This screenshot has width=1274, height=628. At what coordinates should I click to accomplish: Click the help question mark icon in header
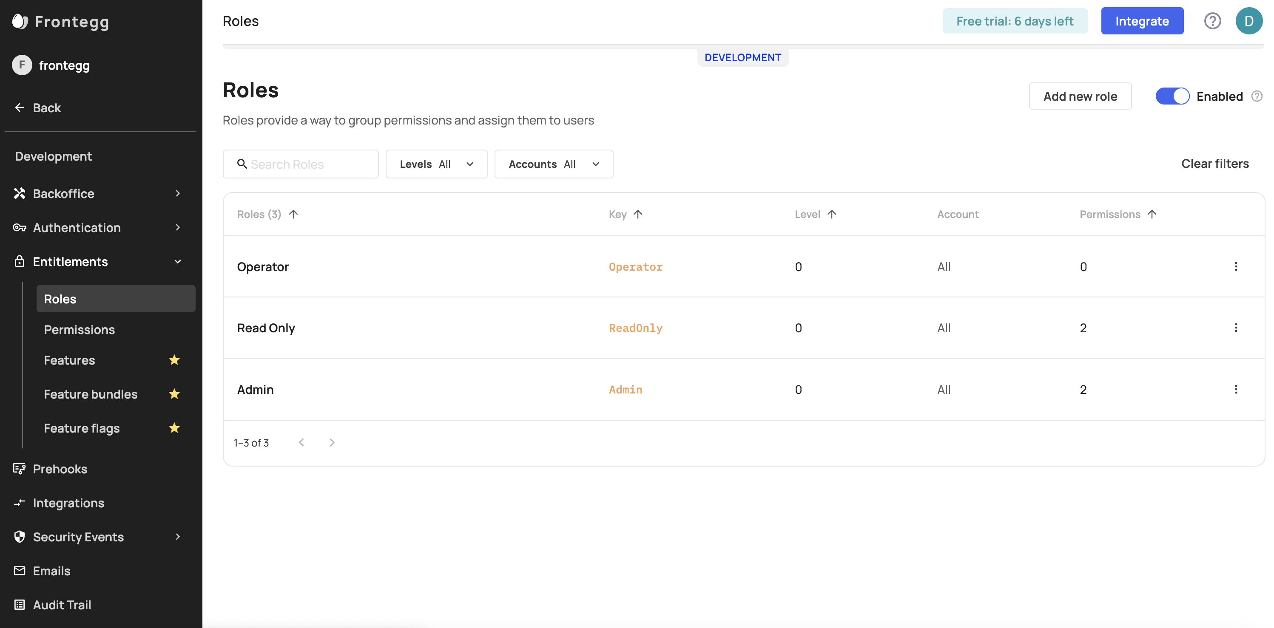pos(1212,21)
